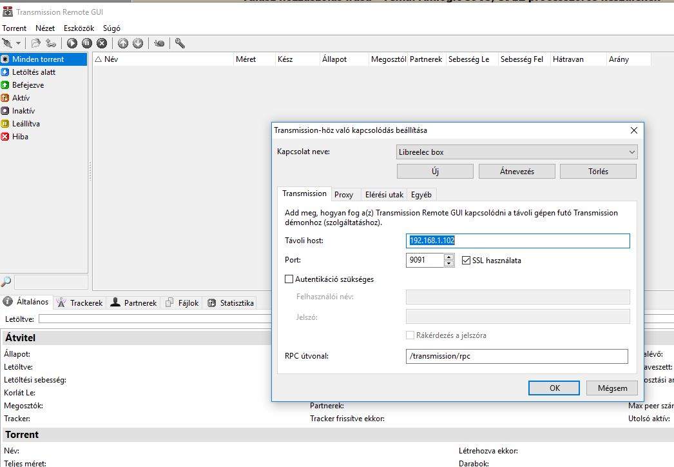Viewport: 674px width, 467px height.
Task: Select the Hiba filter
Action: click(43, 137)
